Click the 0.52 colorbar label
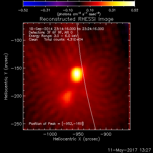The image size is (153, 153). [x=135, y=10]
